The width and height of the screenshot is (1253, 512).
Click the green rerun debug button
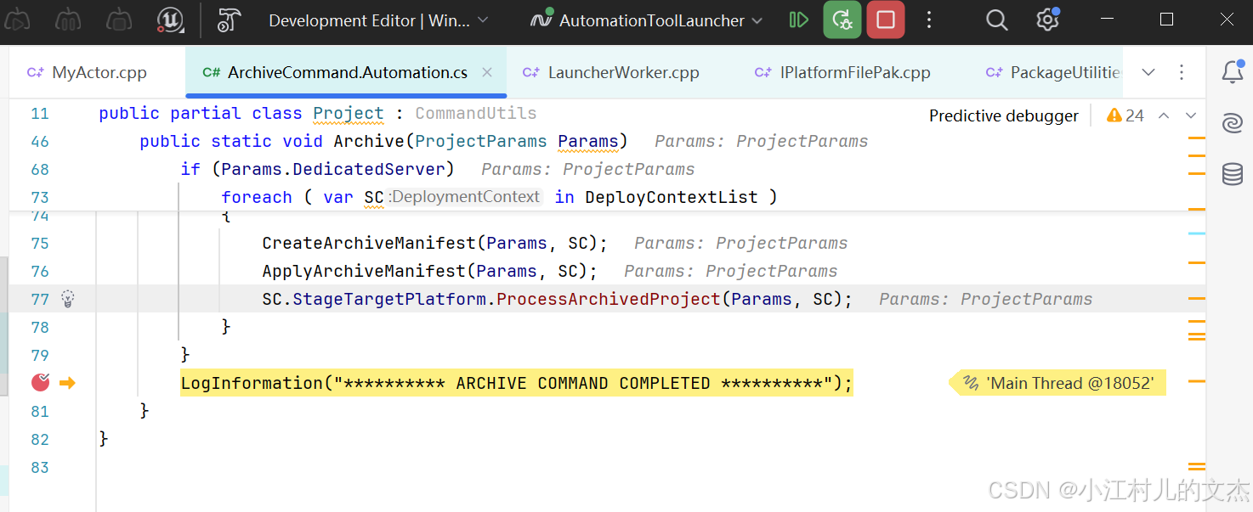(842, 20)
